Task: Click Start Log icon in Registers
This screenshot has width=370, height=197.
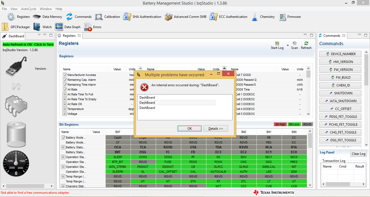Action: pyautogui.click(x=277, y=43)
